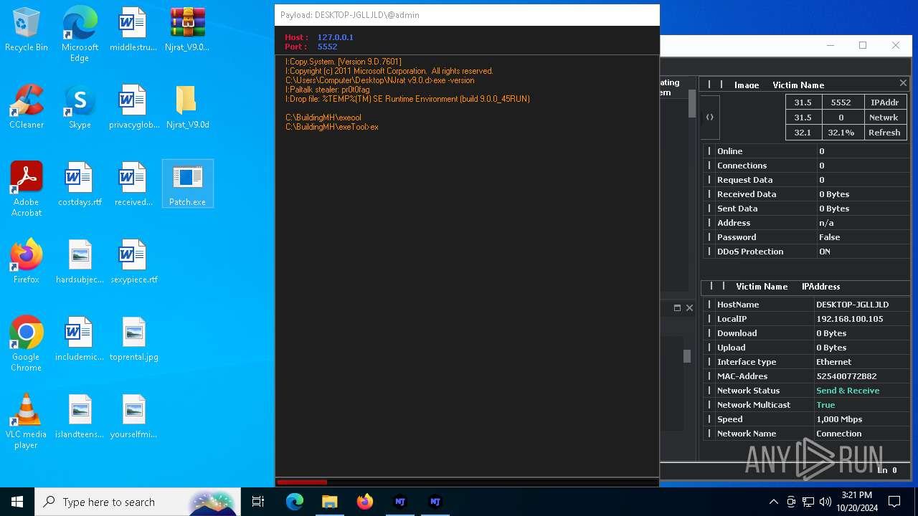Click the red progress bar in payload window
918x516 pixels.
pyautogui.click(x=302, y=482)
